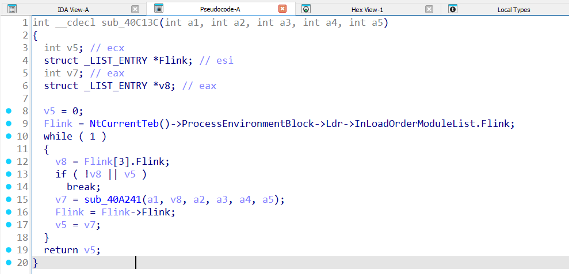Click the line number 20 gutter

[x=22, y=263]
